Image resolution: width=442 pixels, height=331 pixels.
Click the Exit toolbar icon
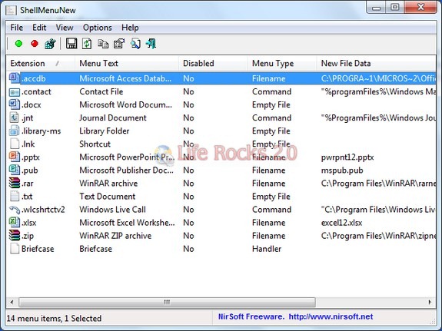coord(151,44)
